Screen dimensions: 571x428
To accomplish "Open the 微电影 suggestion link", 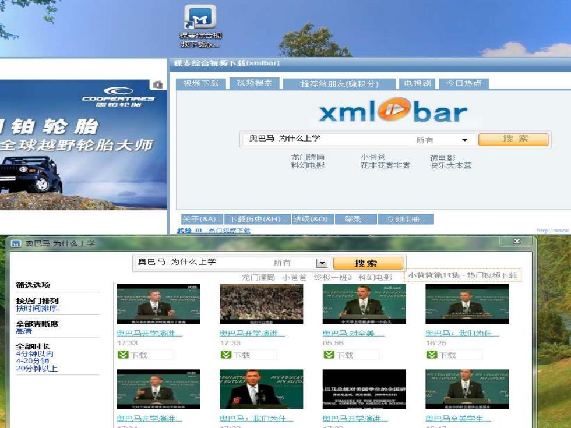I will click(x=443, y=158).
